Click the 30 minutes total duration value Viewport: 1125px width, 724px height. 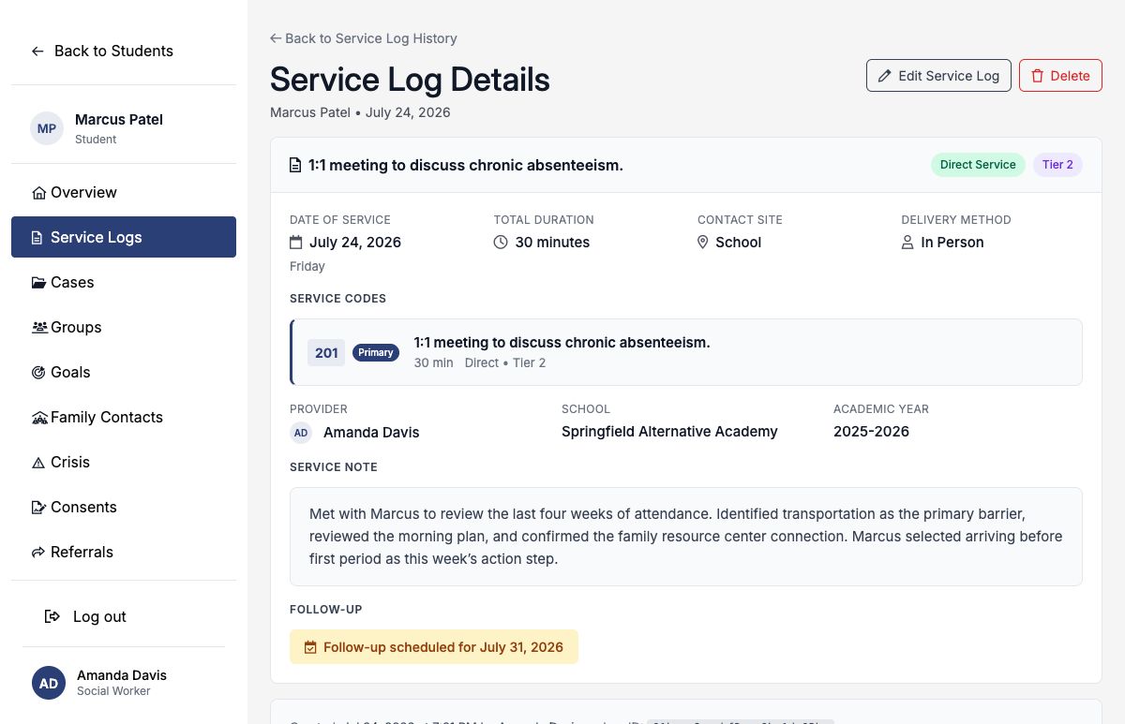point(552,243)
